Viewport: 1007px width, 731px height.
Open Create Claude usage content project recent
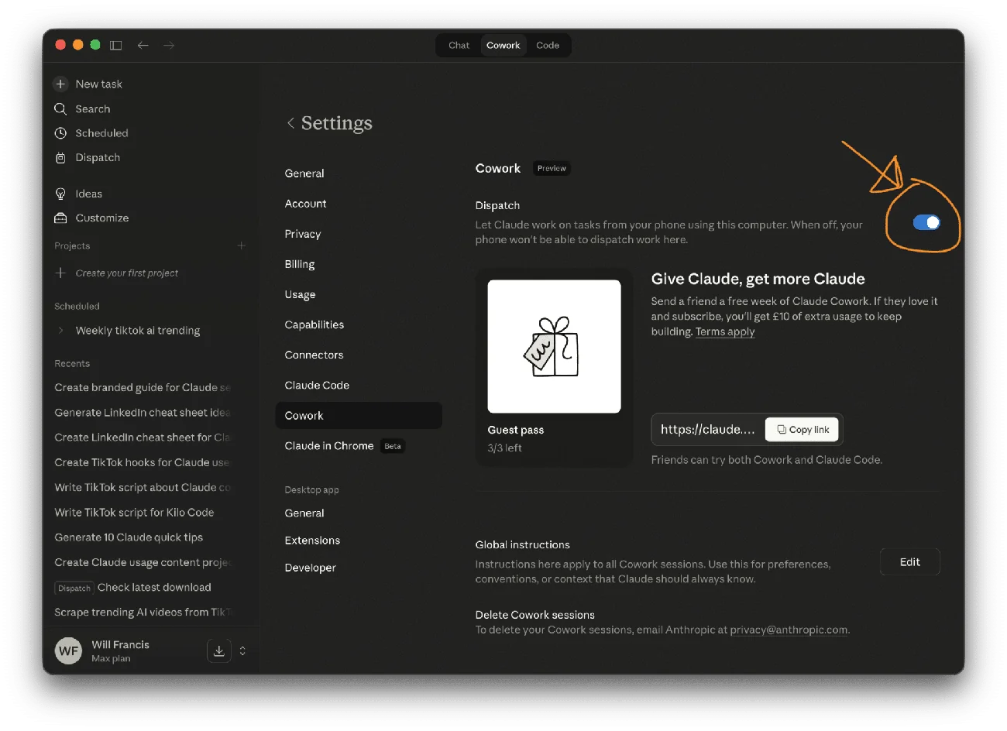(143, 562)
